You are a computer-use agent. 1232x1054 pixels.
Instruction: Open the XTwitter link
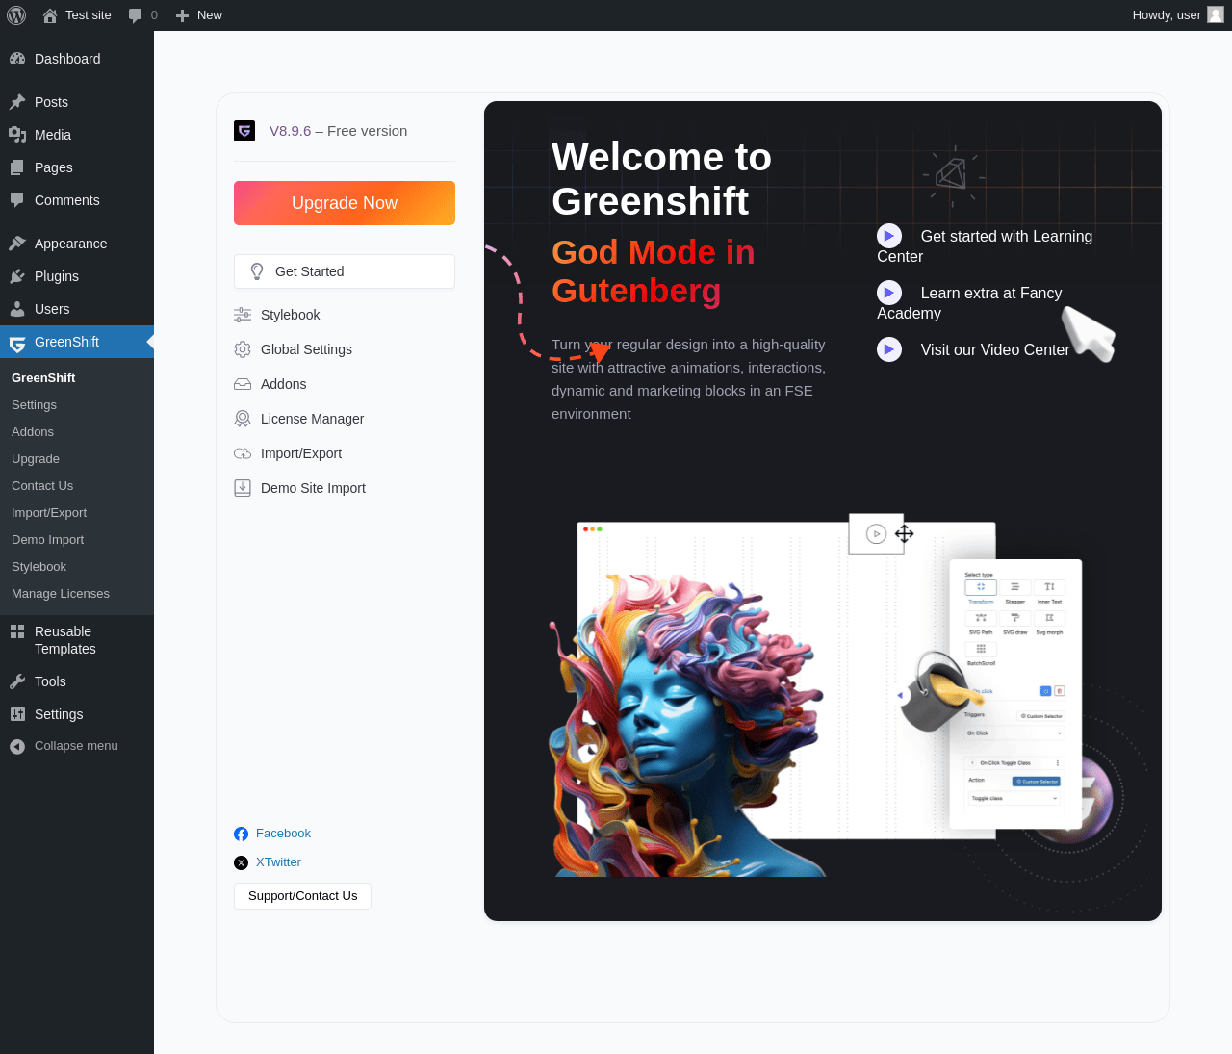278,862
